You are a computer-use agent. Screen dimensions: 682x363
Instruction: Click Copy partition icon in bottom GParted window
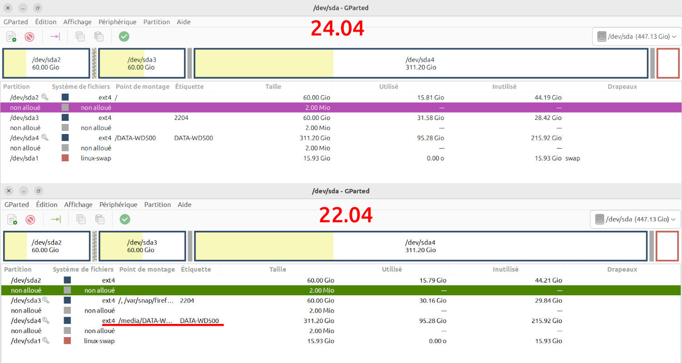coord(81,219)
